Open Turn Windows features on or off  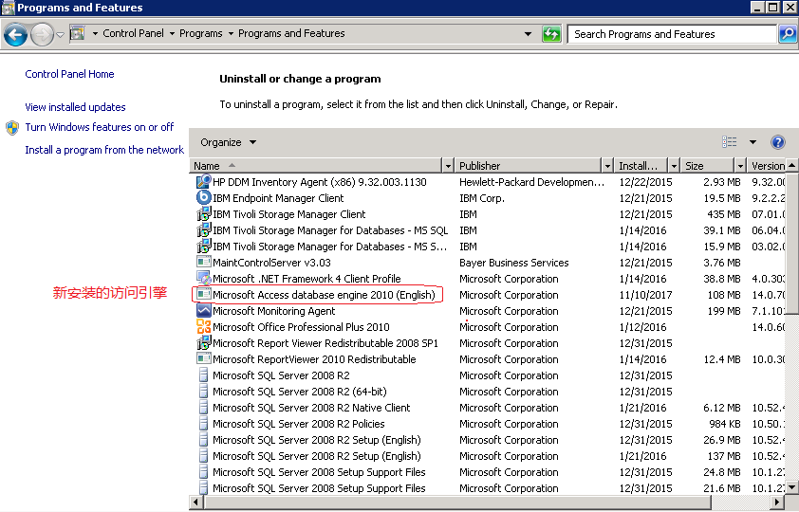100,127
